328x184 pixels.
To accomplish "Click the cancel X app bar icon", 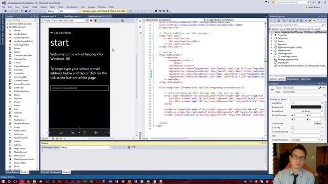I will point(73,133).
